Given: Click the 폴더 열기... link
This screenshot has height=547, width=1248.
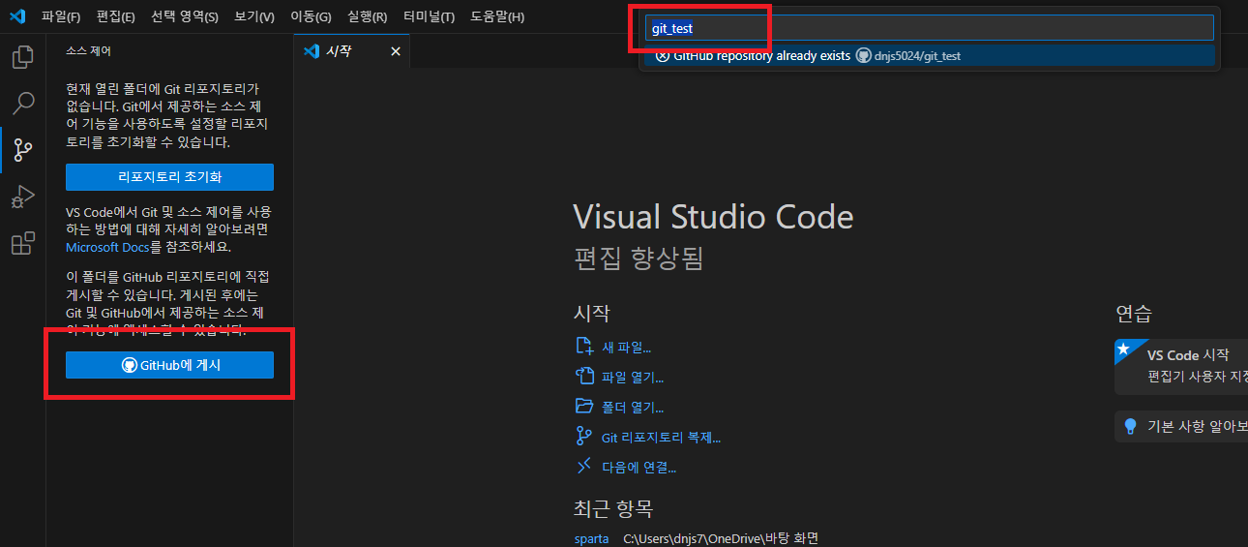Looking at the screenshot, I should click(633, 408).
